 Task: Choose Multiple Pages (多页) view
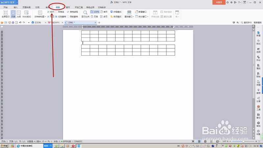pos(104,17)
